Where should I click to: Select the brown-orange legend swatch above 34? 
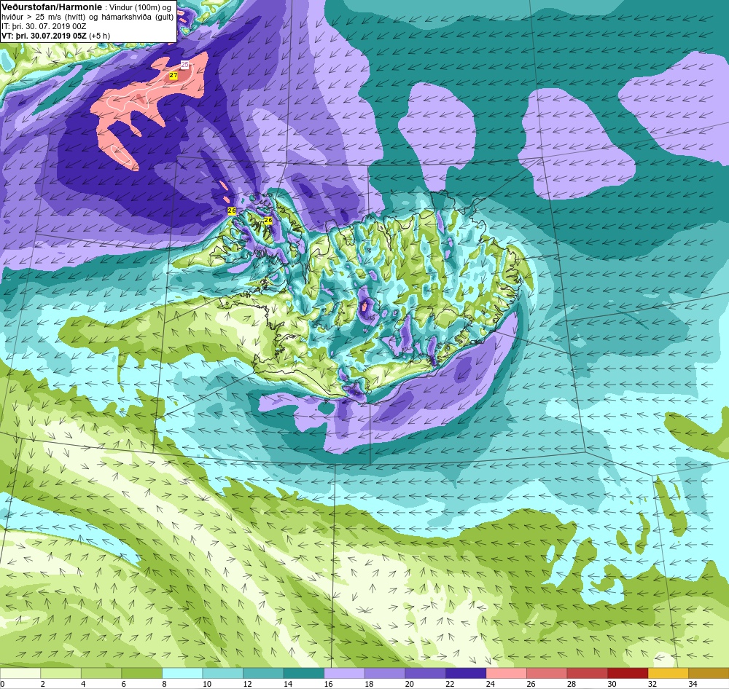click(x=709, y=673)
